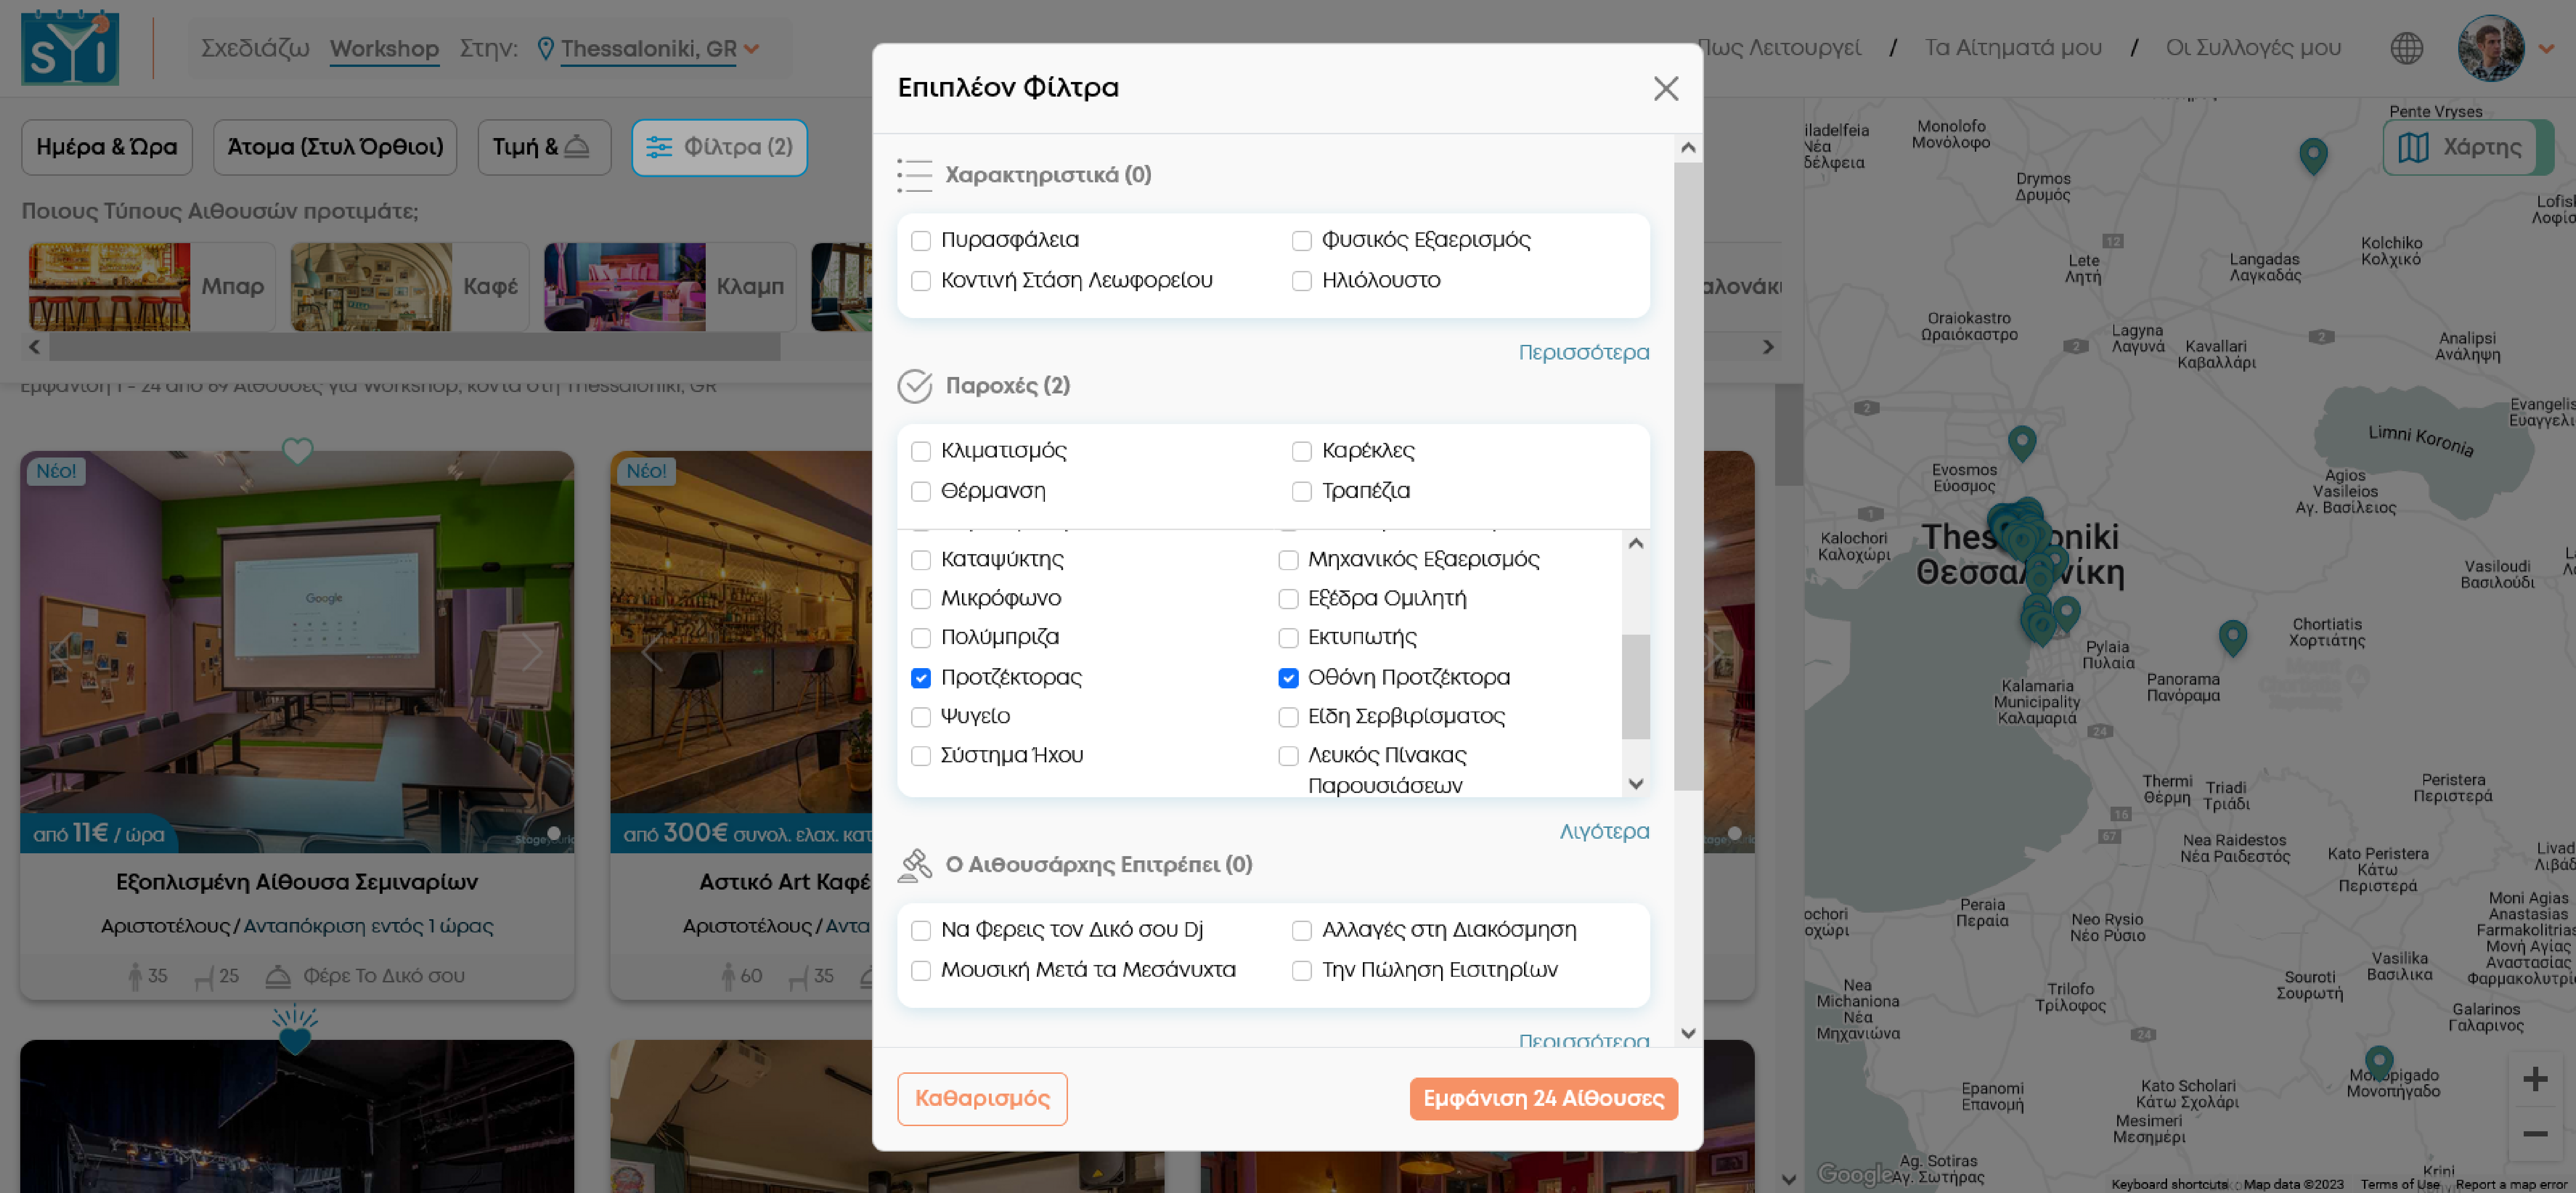Click heart favorite icon on first venue
Viewport: 2576px width, 1193px height.
297,451
